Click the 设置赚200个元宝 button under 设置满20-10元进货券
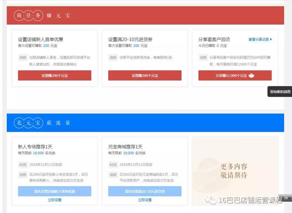The image size is (292, 213). [x=145, y=75]
